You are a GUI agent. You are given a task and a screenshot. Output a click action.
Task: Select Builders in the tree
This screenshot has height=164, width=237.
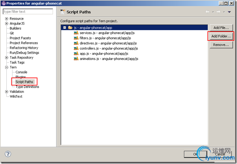[x=15, y=28]
